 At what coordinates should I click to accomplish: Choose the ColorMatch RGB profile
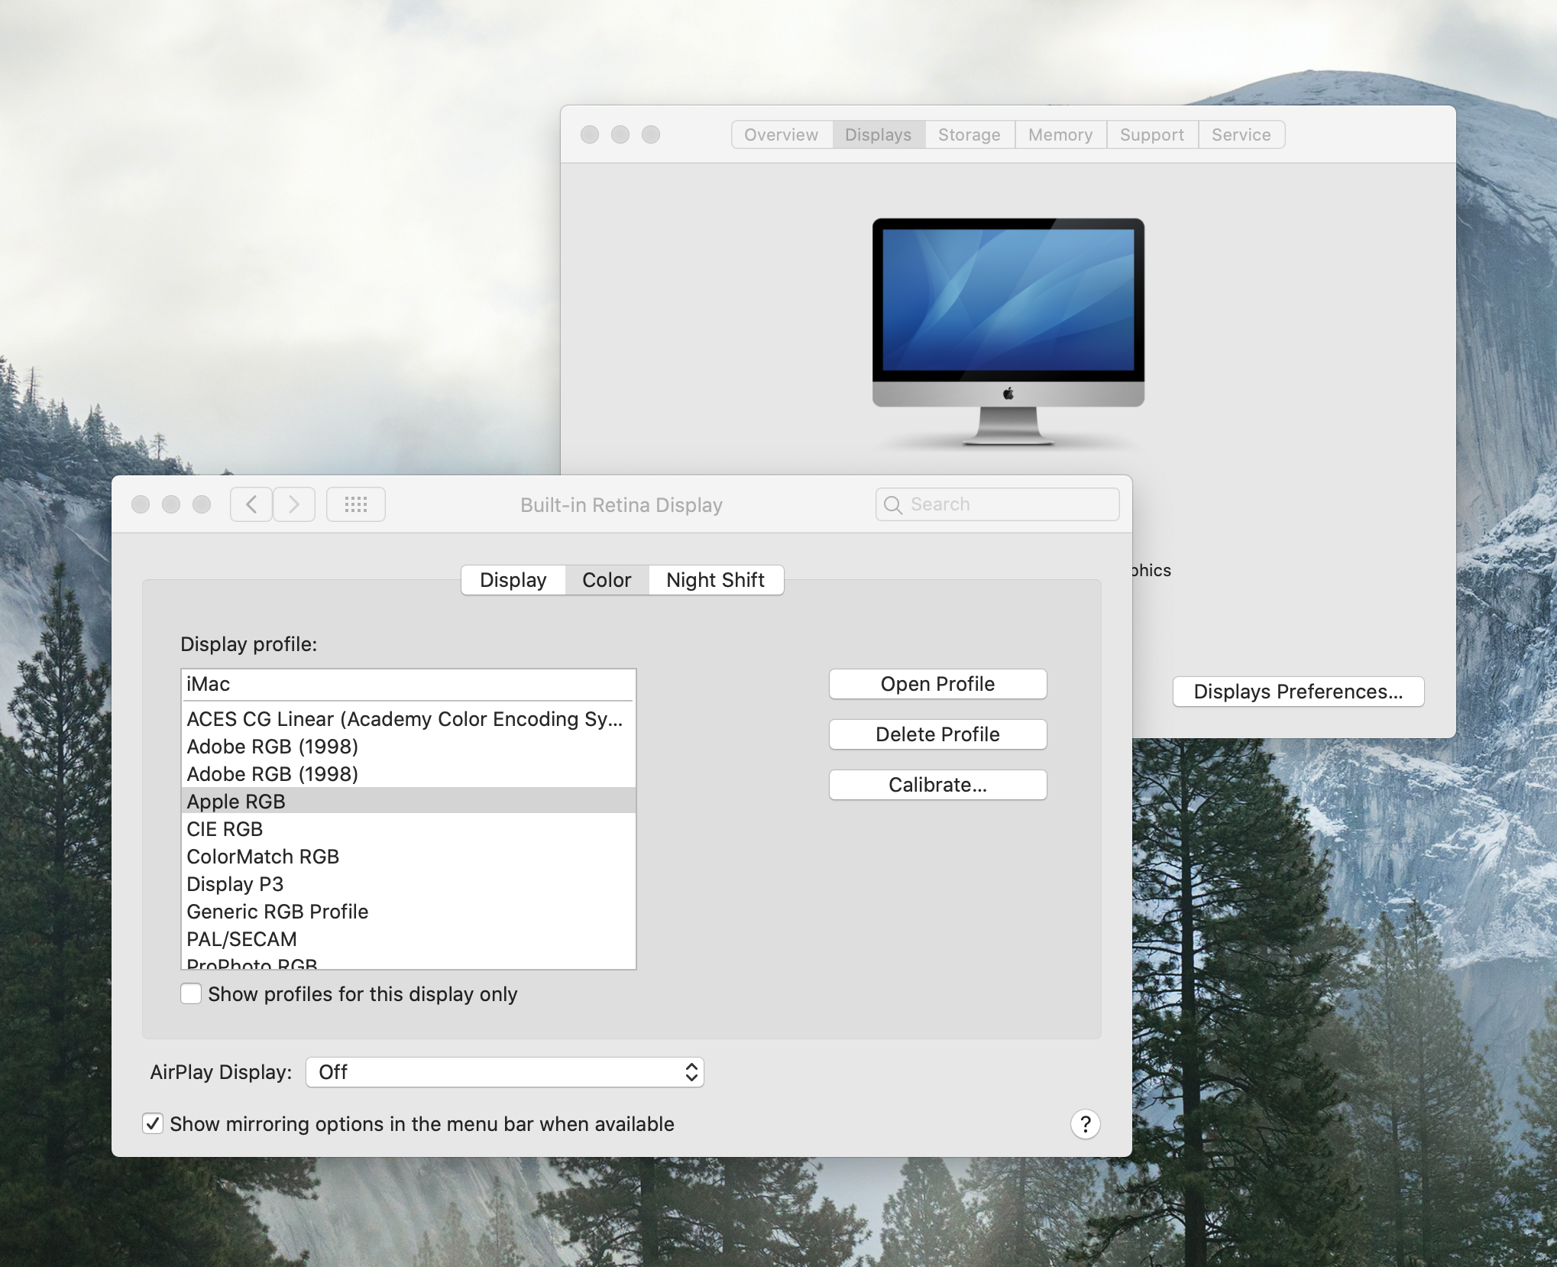[263, 857]
